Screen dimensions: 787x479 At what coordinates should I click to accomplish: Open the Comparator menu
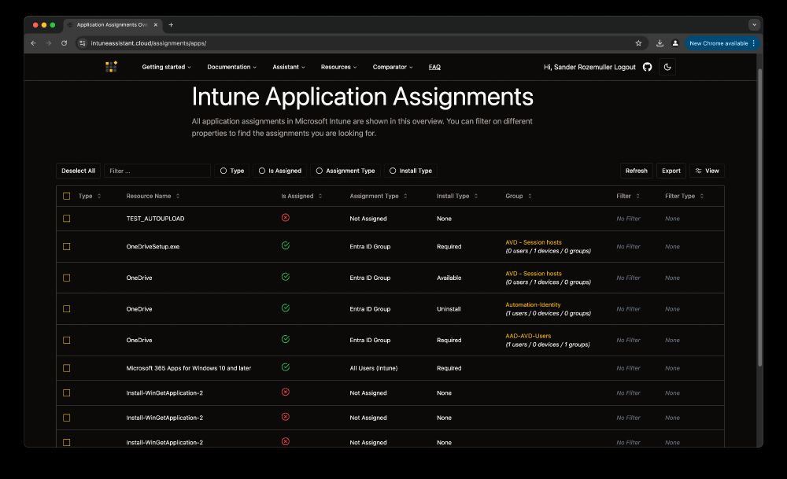393,67
